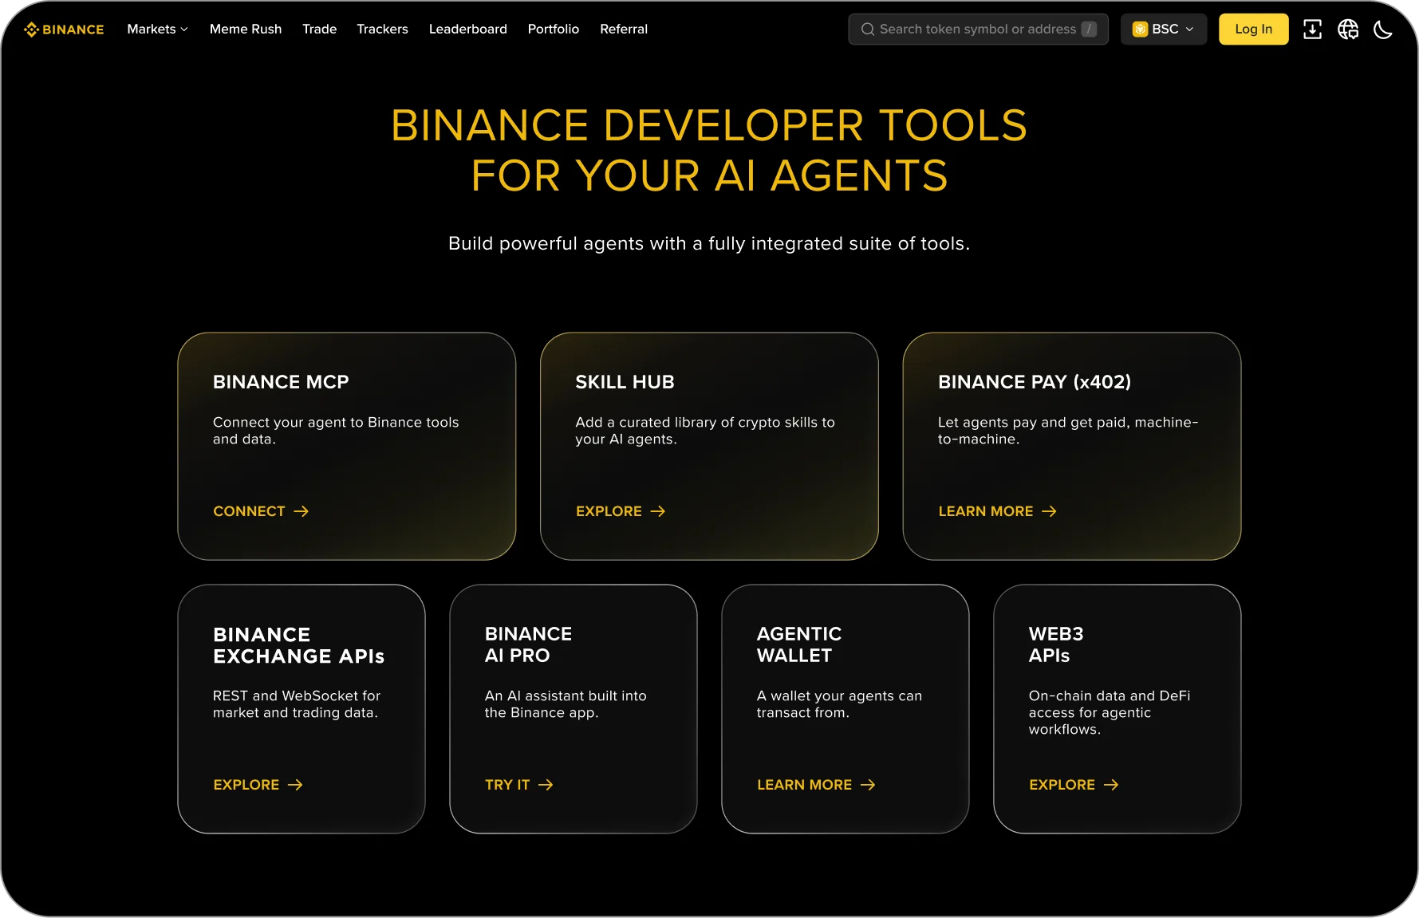Viewport: 1419px width, 918px height.
Task: Click 'Connect your agent to Binance tools' text
Action: click(336, 431)
